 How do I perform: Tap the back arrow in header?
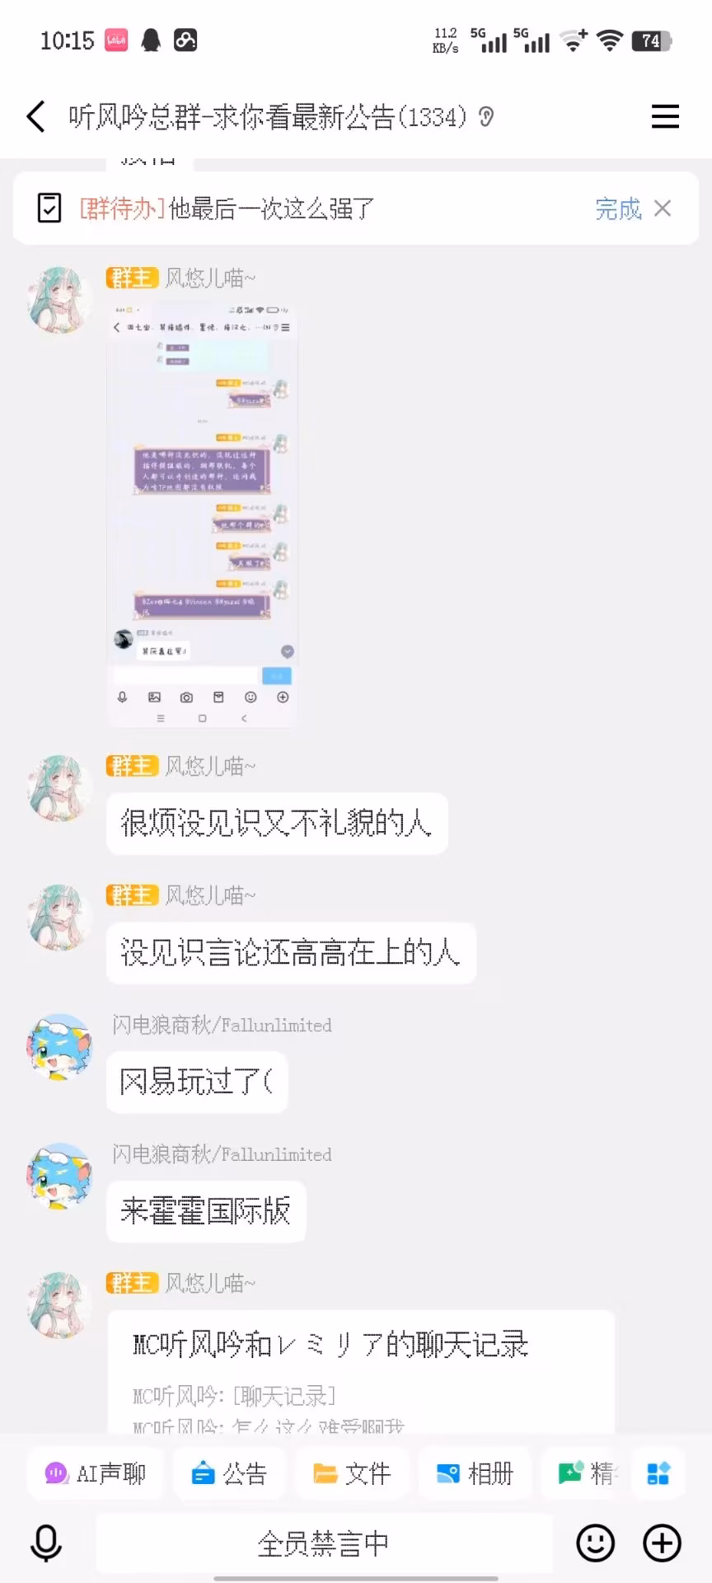coord(35,117)
